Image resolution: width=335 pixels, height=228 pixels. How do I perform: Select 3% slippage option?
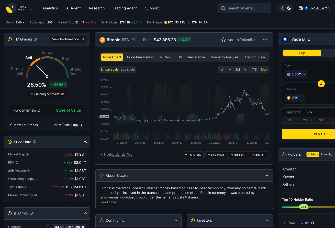321,120
